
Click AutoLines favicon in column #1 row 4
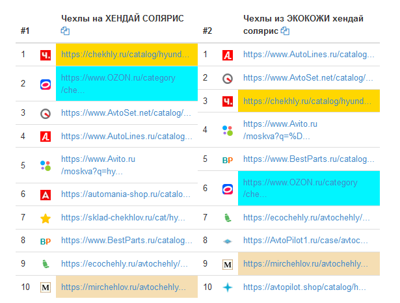coord(46,137)
